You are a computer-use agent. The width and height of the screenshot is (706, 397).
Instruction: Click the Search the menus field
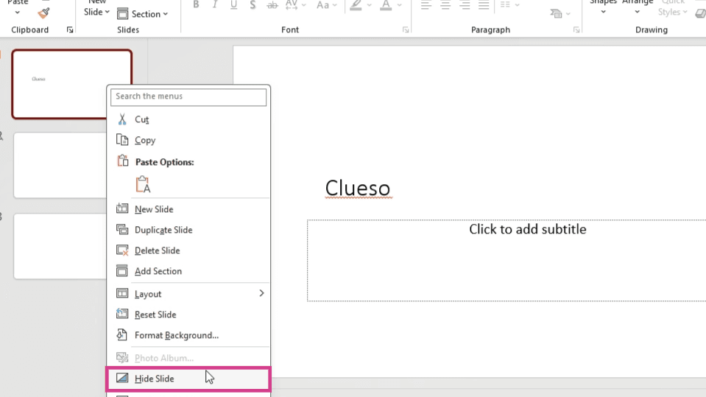(188, 96)
